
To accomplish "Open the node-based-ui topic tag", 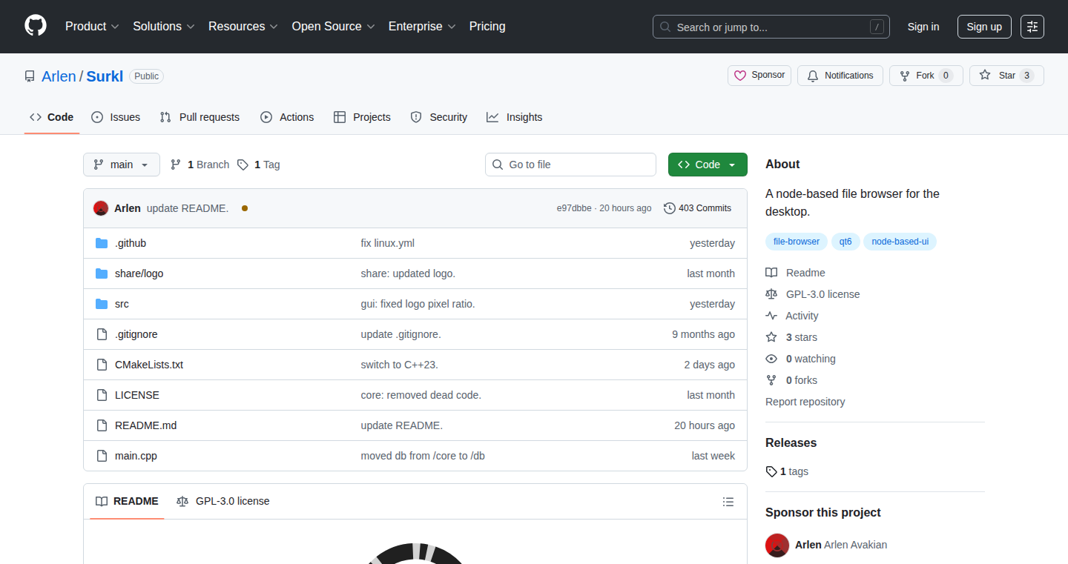I will point(900,242).
